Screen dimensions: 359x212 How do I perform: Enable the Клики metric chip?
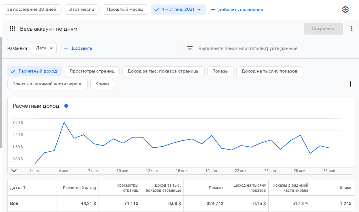[102, 84]
